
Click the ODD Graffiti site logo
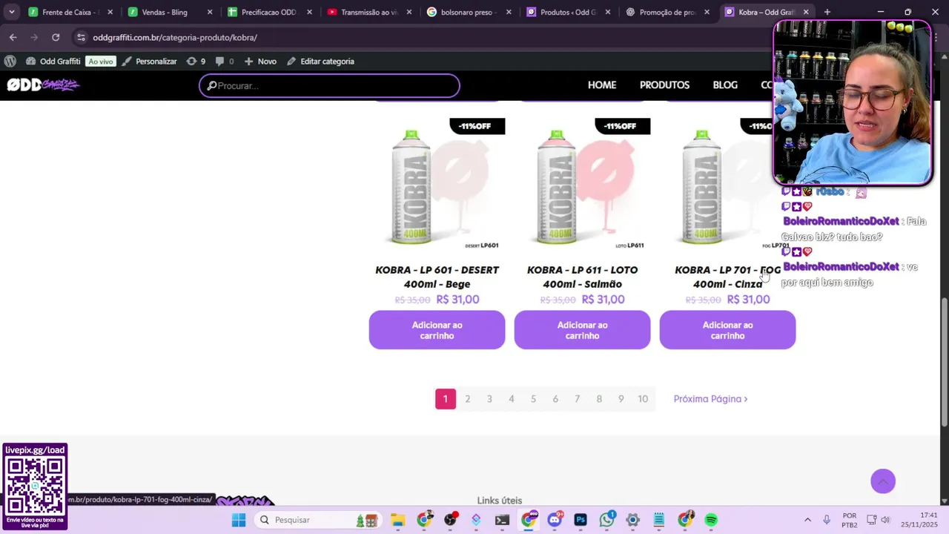43,85
